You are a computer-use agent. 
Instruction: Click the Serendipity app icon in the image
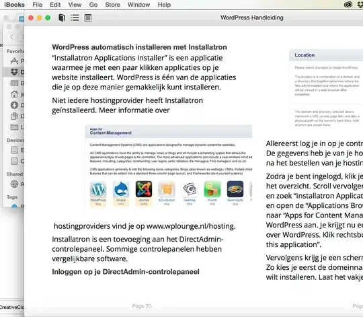point(235,189)
